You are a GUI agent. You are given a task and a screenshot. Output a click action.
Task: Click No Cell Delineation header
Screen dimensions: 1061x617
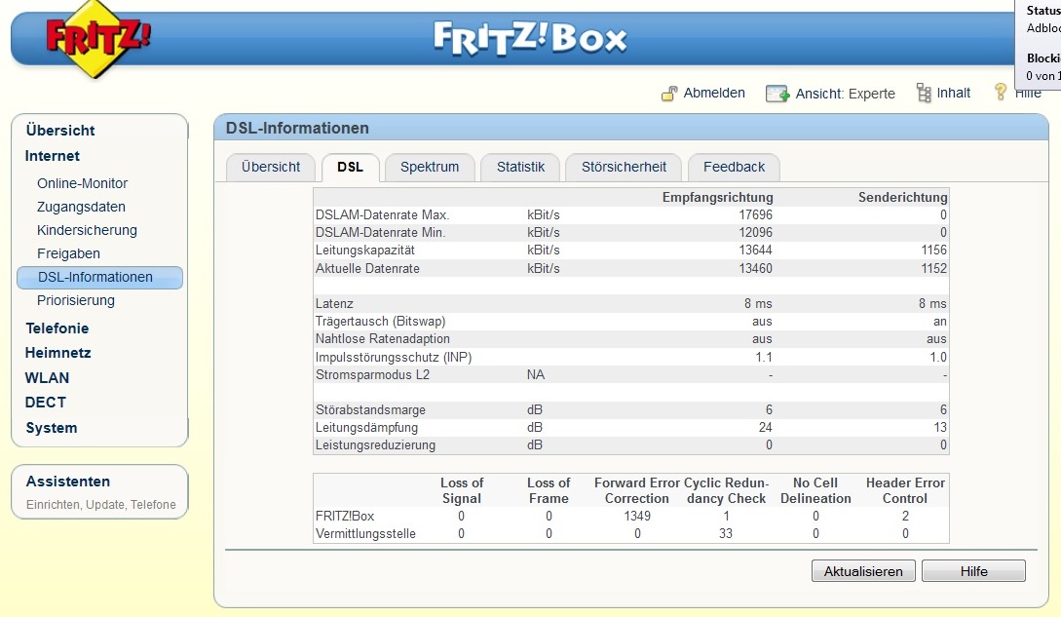[x=815, y=490]
